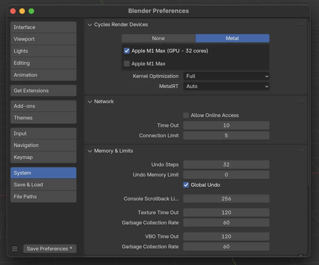Image resolution: width=319 pixels, height=265 pixels.
Task: Open the Keymap preferences tab
Action: click(43, 157)
